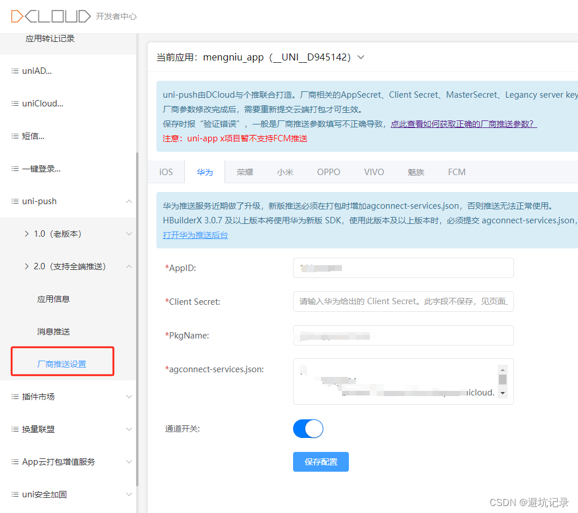Image resolution: width=578 pixels, height=513 pixels.
Task: Switch to the iOS tab
Action: (166, 172)
